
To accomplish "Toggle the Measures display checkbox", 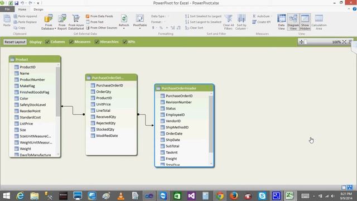I will click(x=71, y=42).
